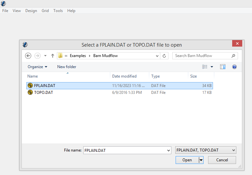This screenshot has height=175, width=252.
Task: Click the search magnifier icon
Action: [233, 56]
